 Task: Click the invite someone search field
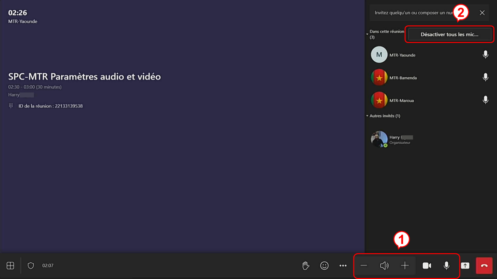click(x=414, y=13)
